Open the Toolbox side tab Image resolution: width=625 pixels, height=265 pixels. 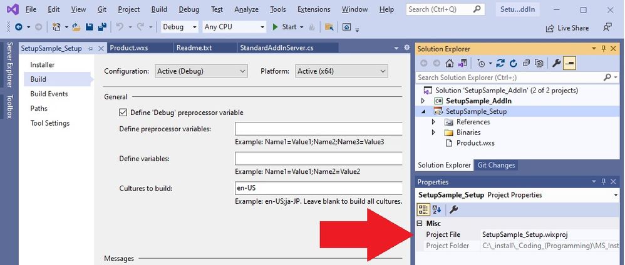10,107
